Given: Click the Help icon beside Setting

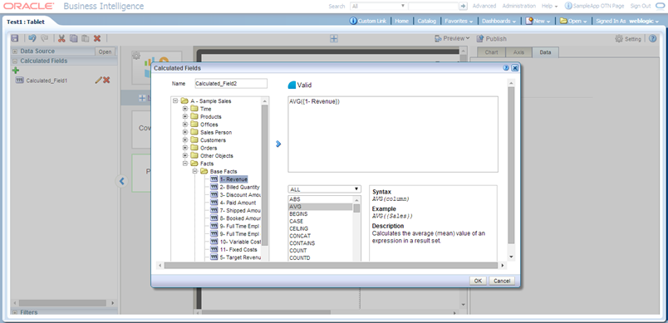Looking at the screenshot, I should pyautogui.click(x=653, y=39).
